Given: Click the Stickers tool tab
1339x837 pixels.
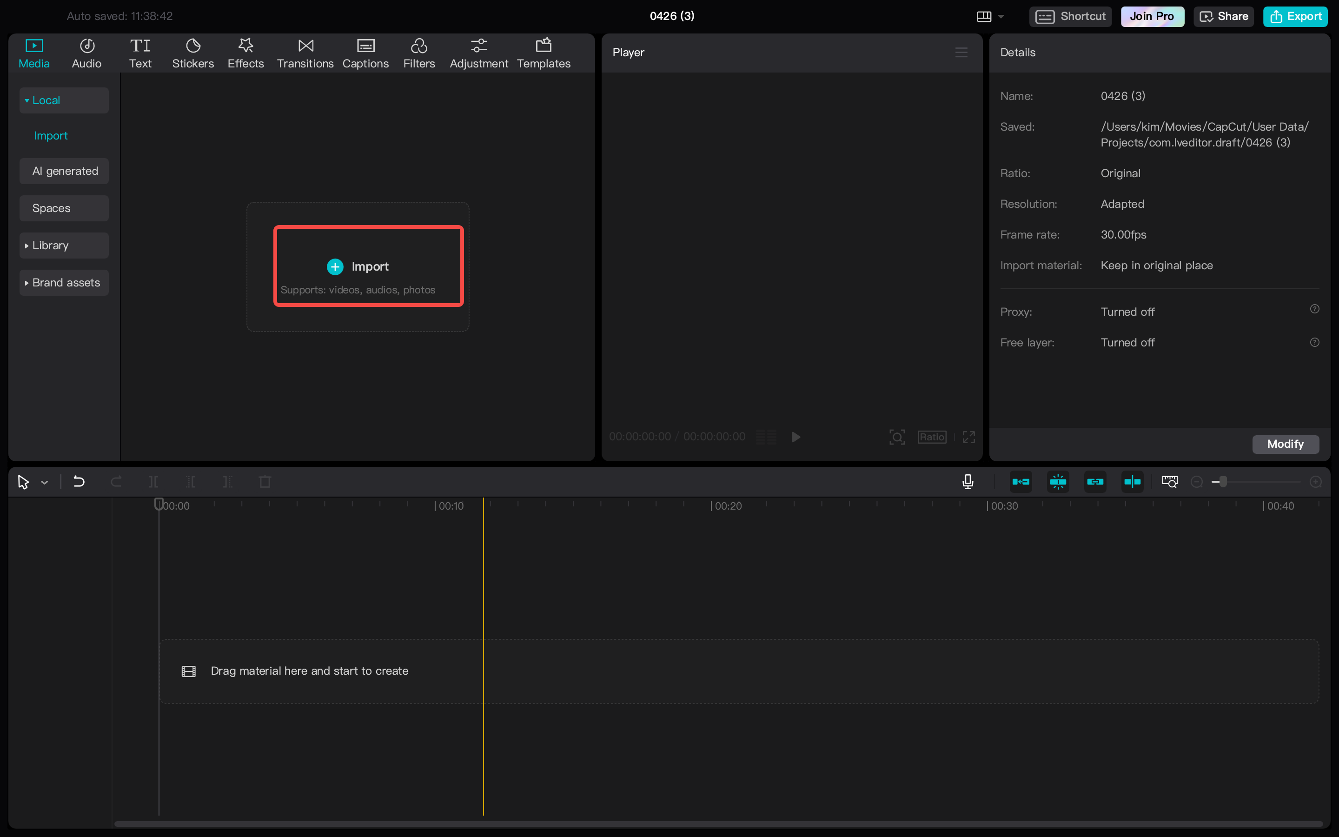Looking at the screenshot, I should (x=193, y=52).
